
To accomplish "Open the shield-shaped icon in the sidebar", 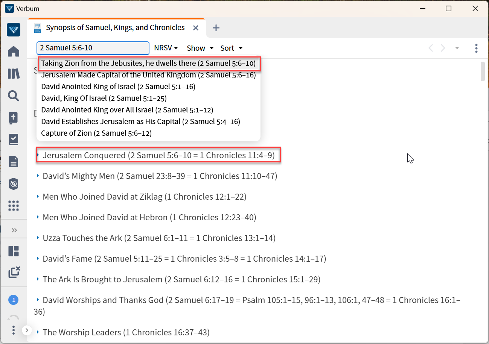I will pos(14,184).
